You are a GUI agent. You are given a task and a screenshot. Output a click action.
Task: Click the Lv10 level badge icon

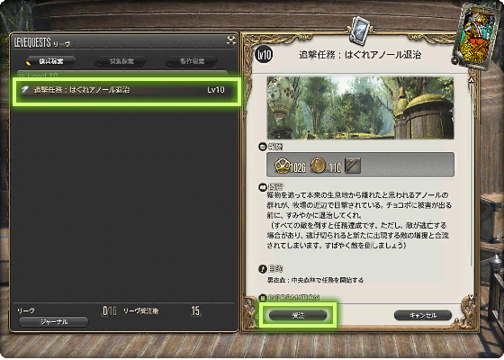264,55
